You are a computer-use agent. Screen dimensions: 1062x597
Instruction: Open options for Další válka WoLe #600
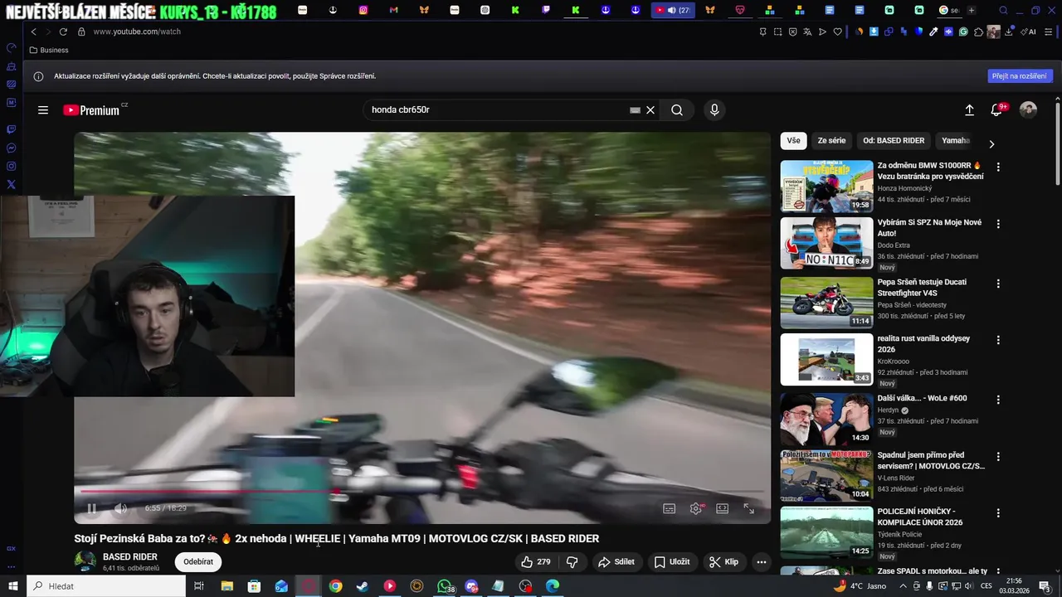[x=998, y=400]
